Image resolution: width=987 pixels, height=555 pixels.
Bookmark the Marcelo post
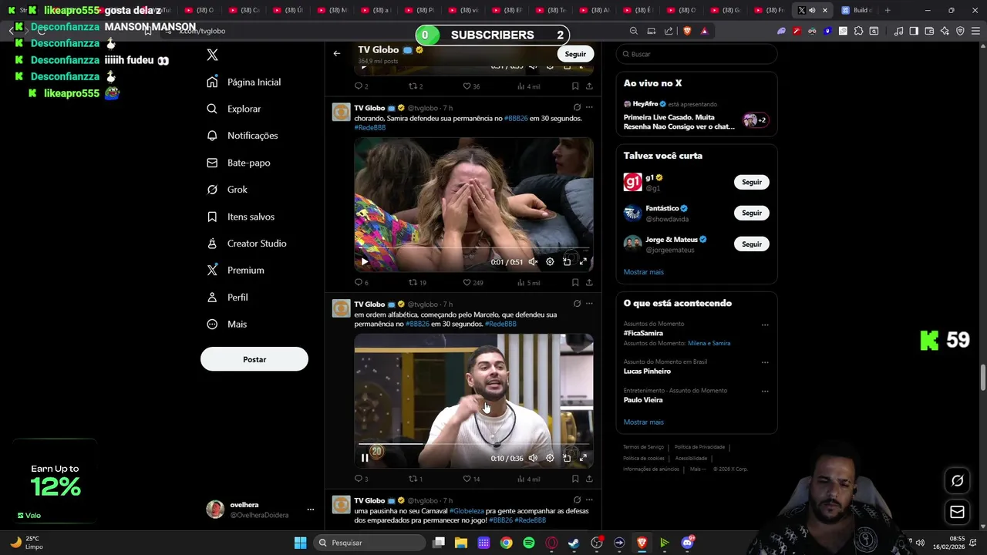(575, 479)
